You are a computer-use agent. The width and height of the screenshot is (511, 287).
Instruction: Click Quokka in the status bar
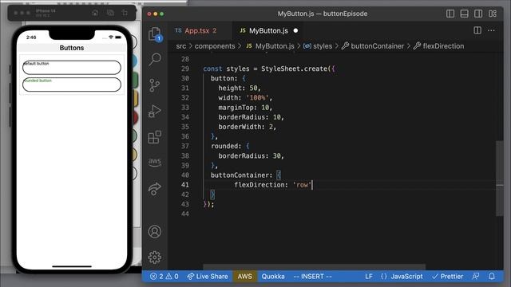click(273, 277)
